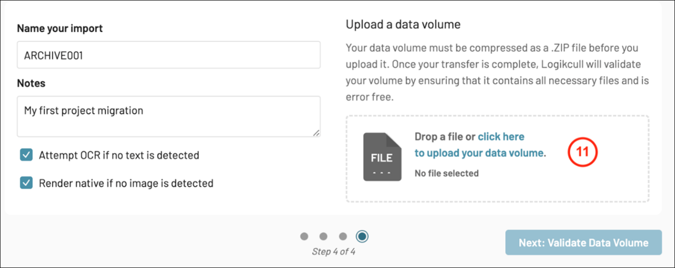Go to the first step dot
Image resolution: width=675 pixels, height=268 pixels.
[304, 236]
